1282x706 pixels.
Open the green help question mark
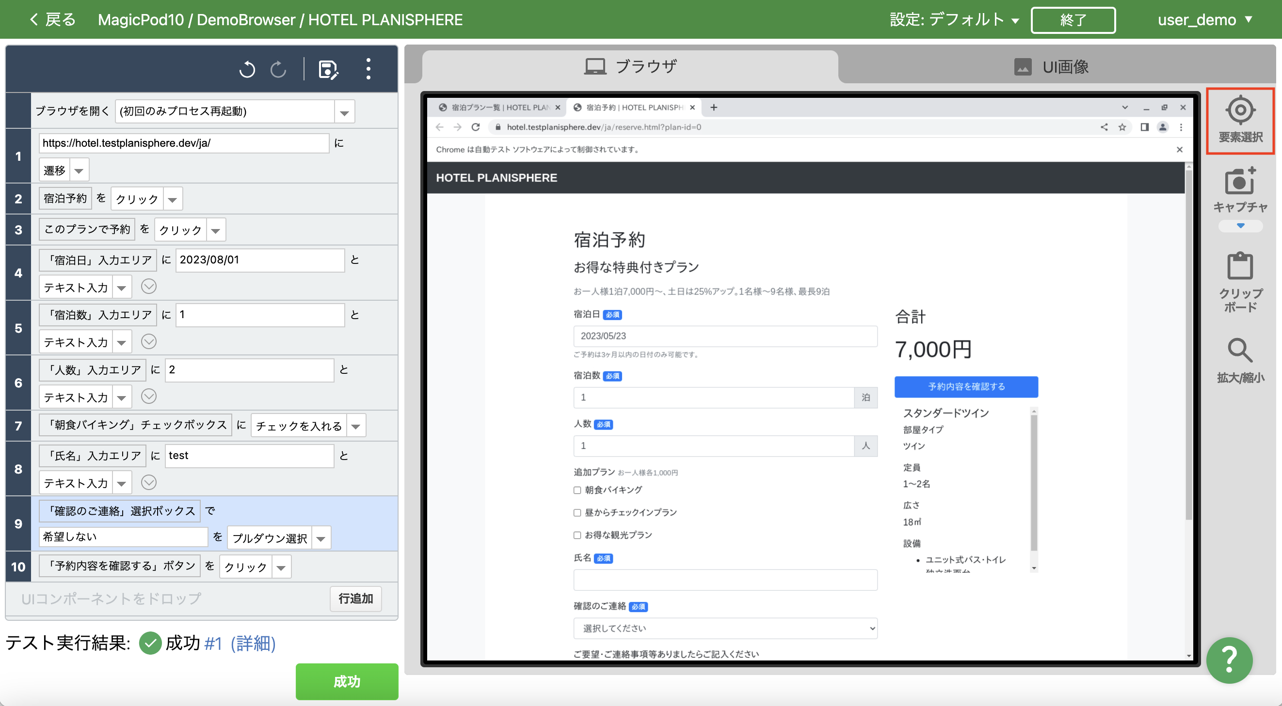tap(1229, 660)
